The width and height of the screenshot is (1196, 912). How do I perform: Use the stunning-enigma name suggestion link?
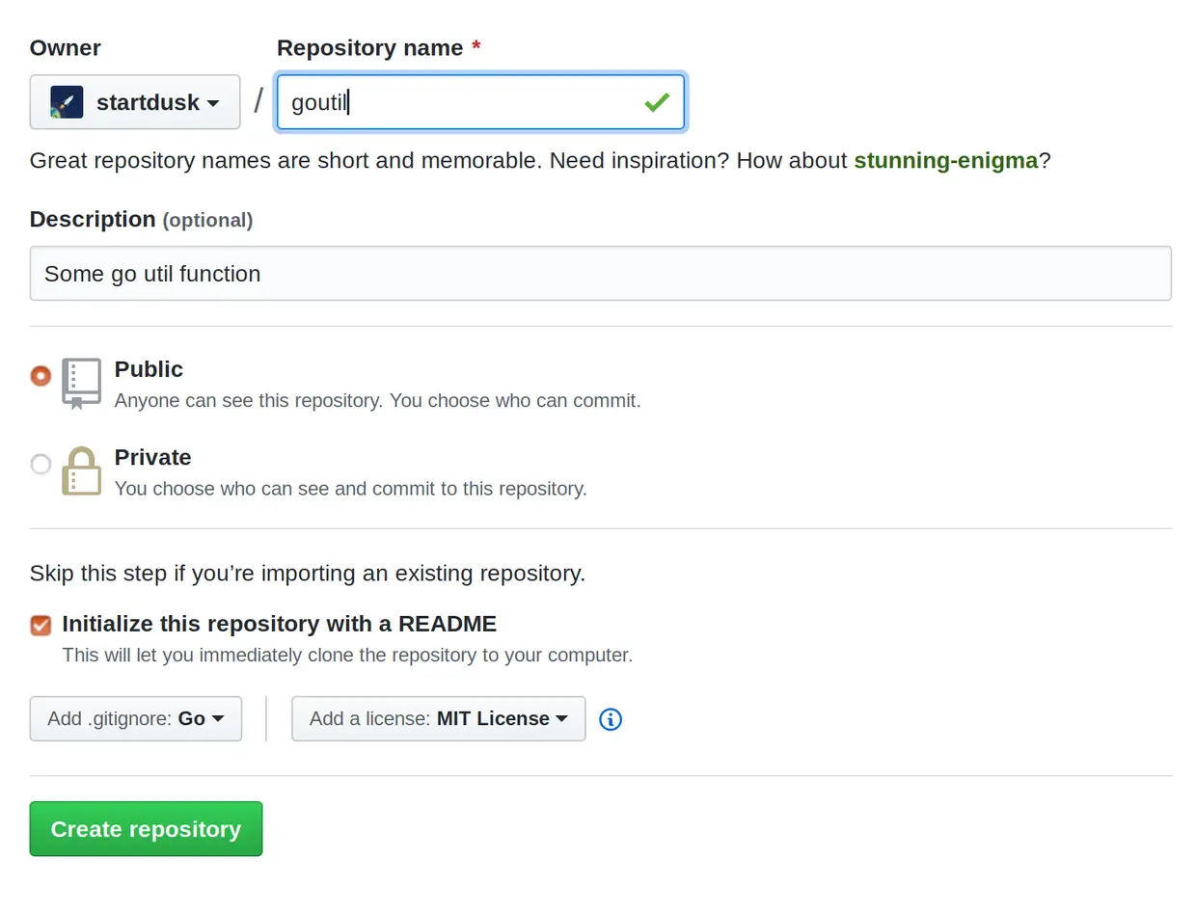[x=945, y=160]
